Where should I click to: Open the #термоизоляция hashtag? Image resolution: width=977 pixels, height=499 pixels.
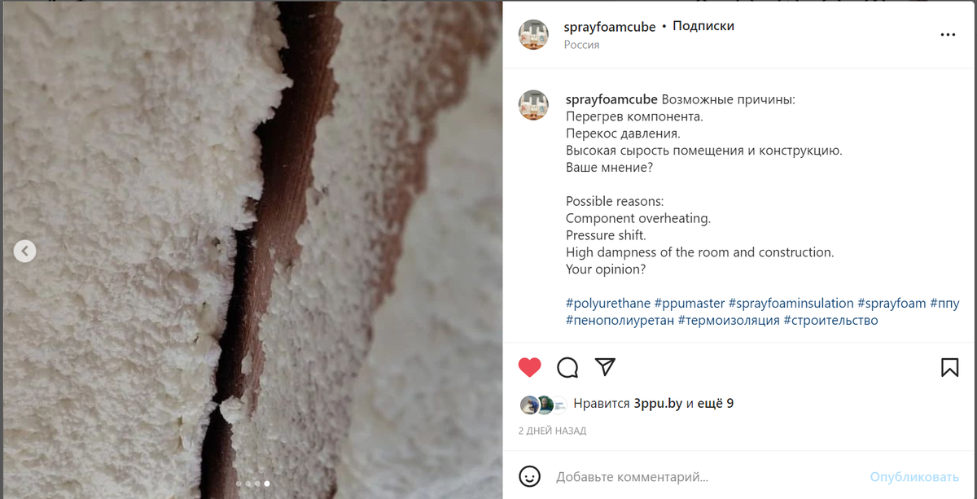click(729, 320)
